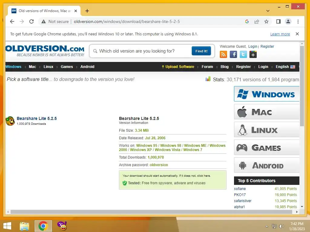
Task: Click the horizontal page scrollbar
Action: tap(151, 212)
